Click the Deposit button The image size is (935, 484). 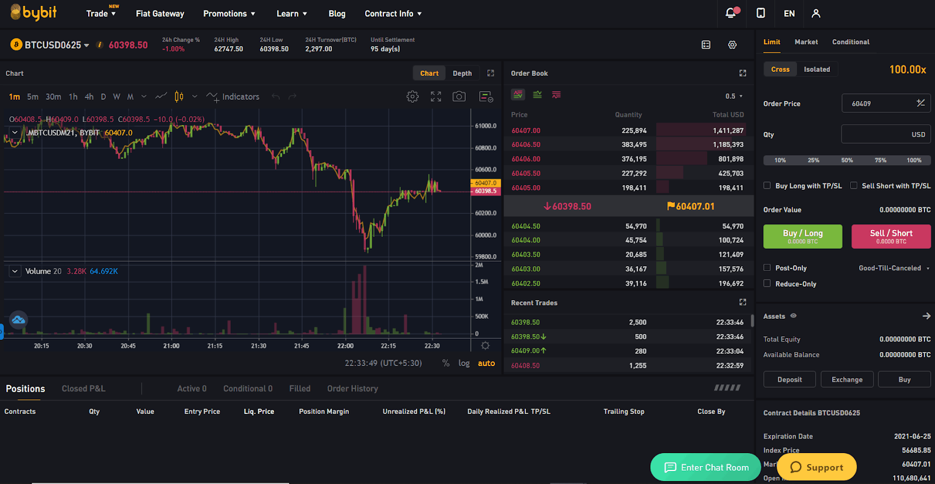click(789, 379)
